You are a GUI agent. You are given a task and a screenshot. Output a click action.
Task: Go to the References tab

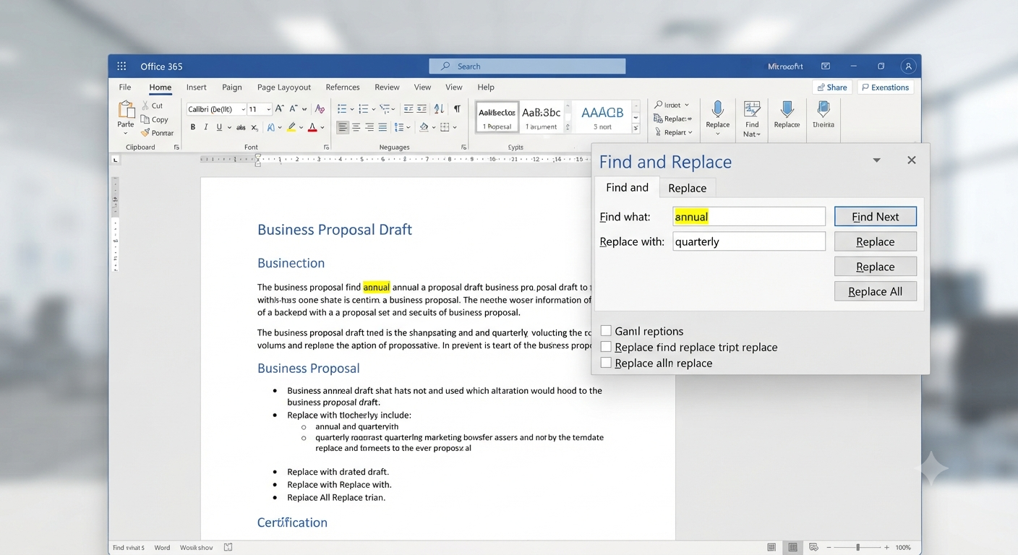343,87
